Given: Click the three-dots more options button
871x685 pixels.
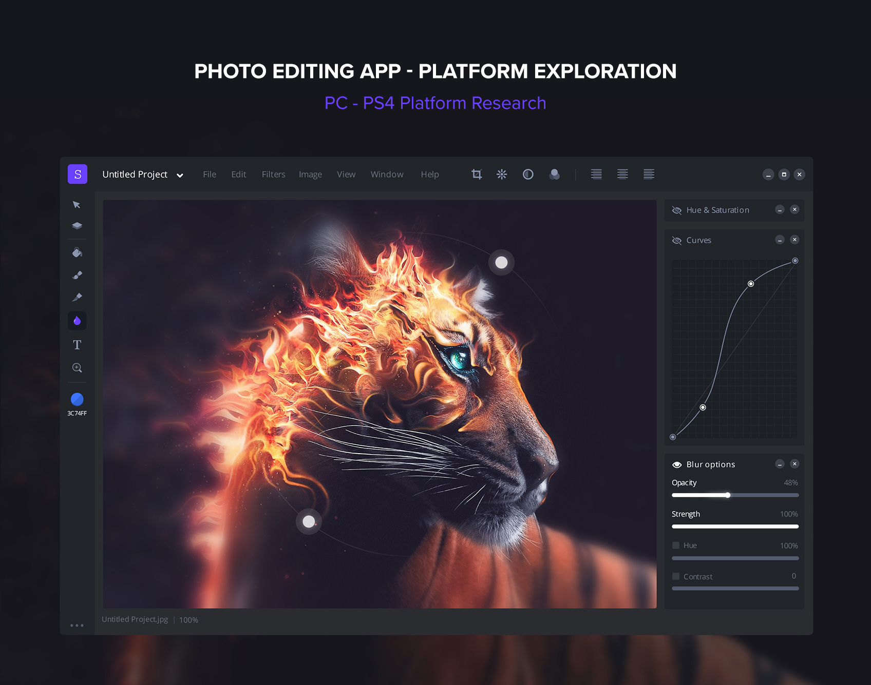Looking at the screenshot, I should pyautogui.click(x=77, y=625).
